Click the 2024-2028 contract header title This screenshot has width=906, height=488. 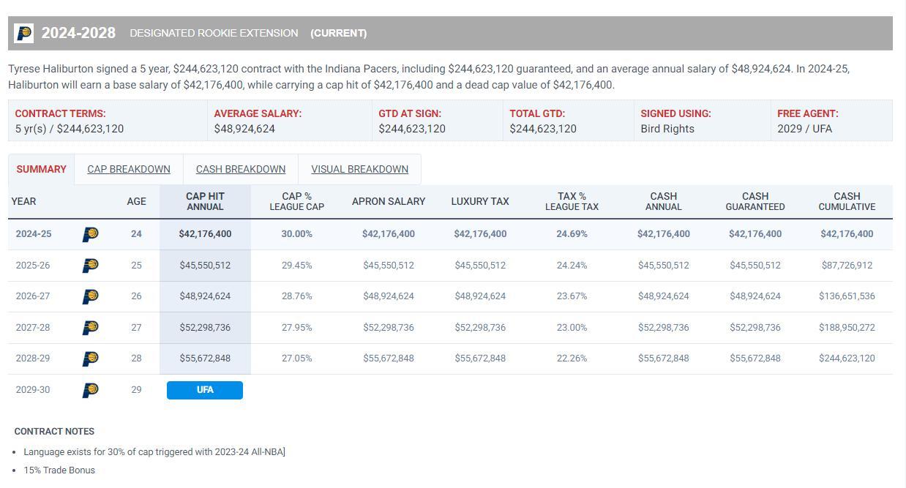78,33
